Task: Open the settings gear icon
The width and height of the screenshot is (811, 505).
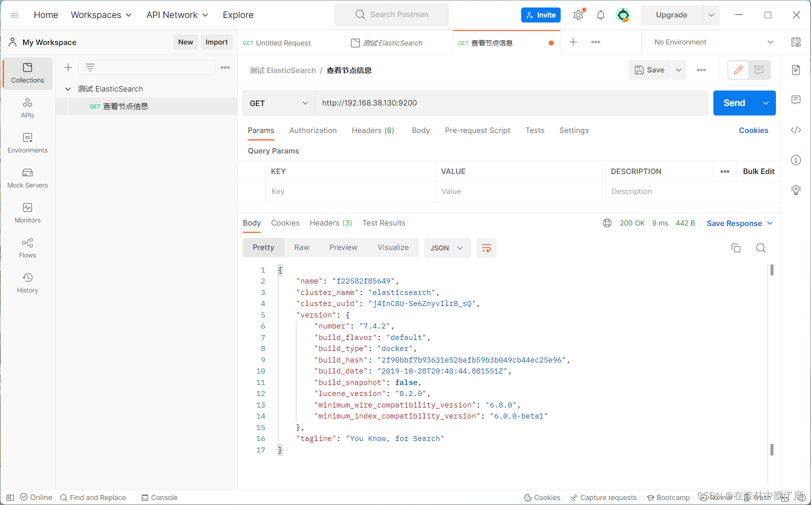Action: pos(578,15)
